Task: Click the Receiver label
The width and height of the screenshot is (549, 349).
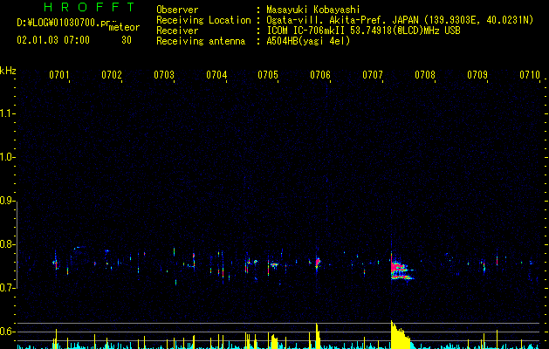Action: pyautogui.click(x=177, y=31)
